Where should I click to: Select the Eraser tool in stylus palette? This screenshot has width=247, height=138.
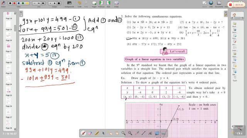90,133
